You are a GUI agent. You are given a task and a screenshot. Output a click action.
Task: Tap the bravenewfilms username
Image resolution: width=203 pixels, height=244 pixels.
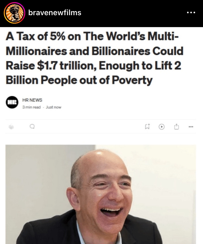(55, 12)
